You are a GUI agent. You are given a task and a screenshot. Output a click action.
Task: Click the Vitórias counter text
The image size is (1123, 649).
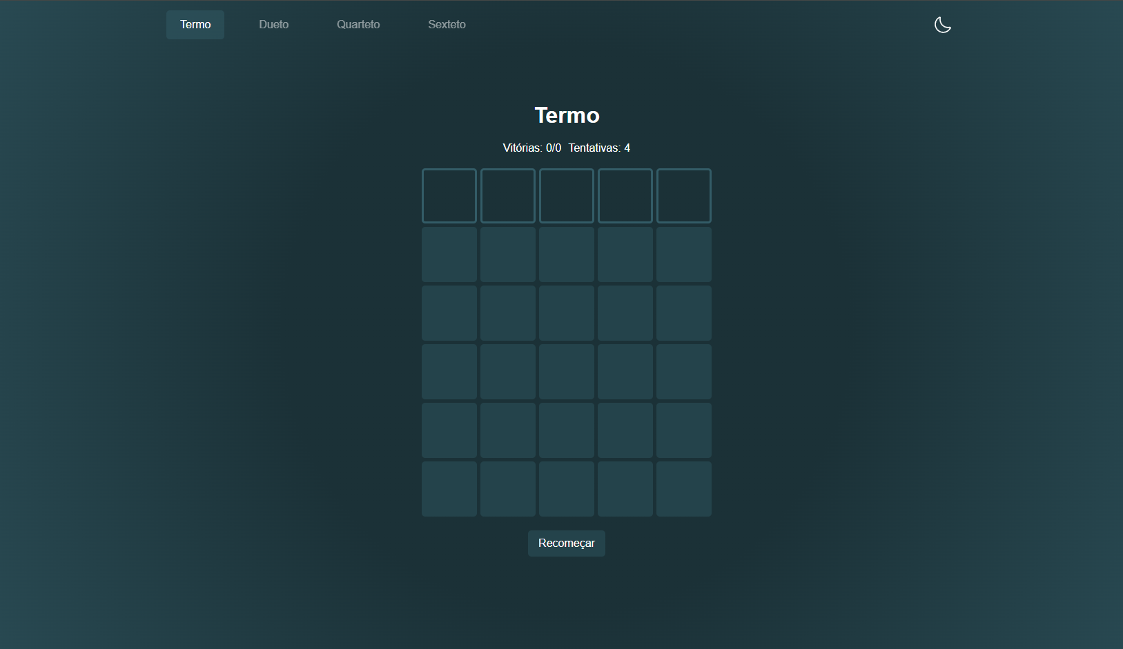tap(531, 147)
